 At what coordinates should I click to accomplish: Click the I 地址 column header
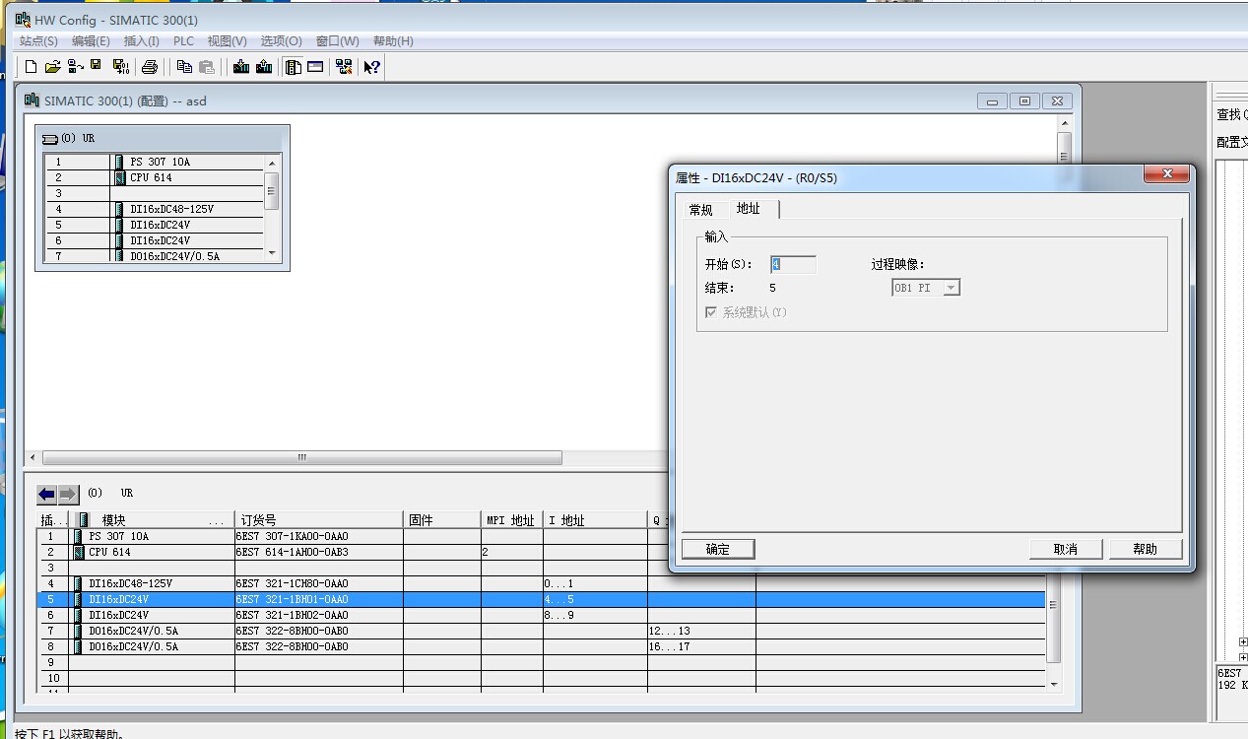[595, 519]
